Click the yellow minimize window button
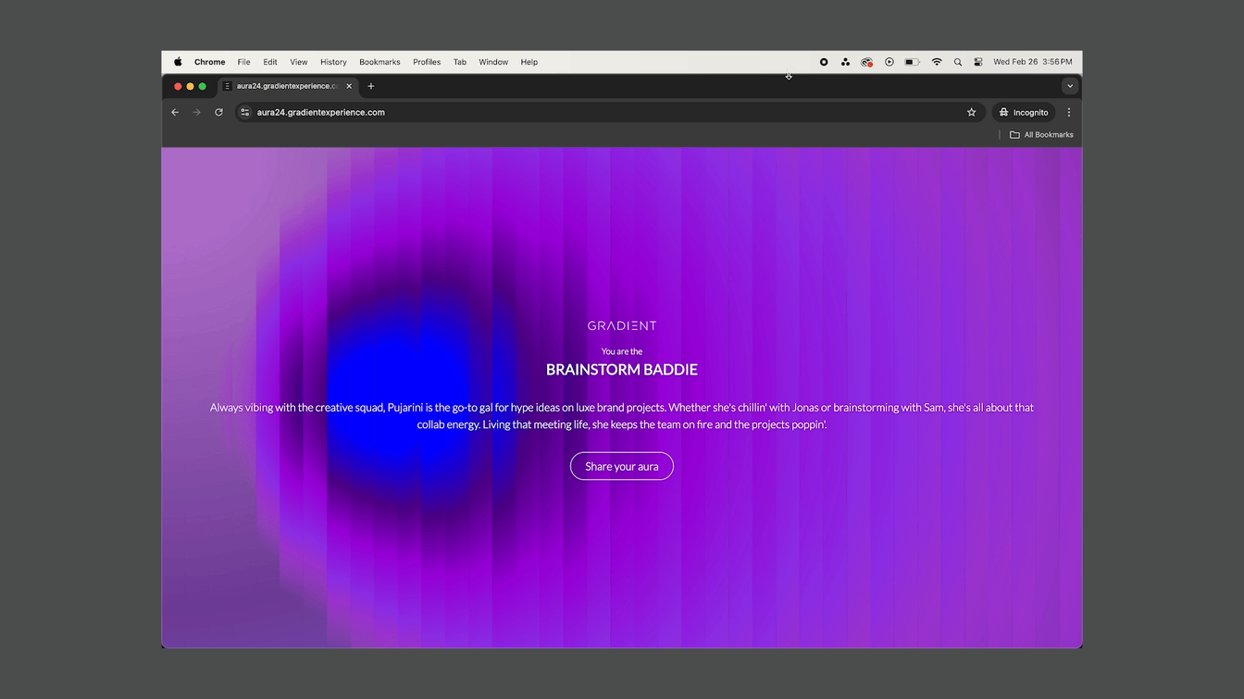Screen dimensions: 1244x699 pyautogui.click(x=191, y=86)
